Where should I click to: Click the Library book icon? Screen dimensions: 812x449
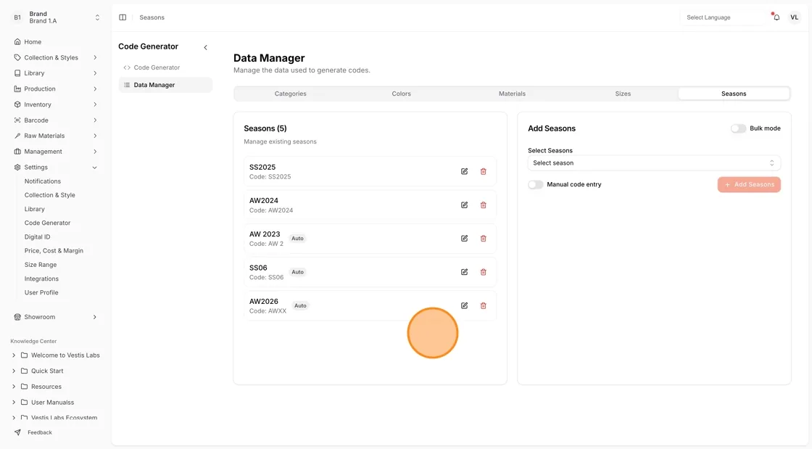(x=17, y=73)
